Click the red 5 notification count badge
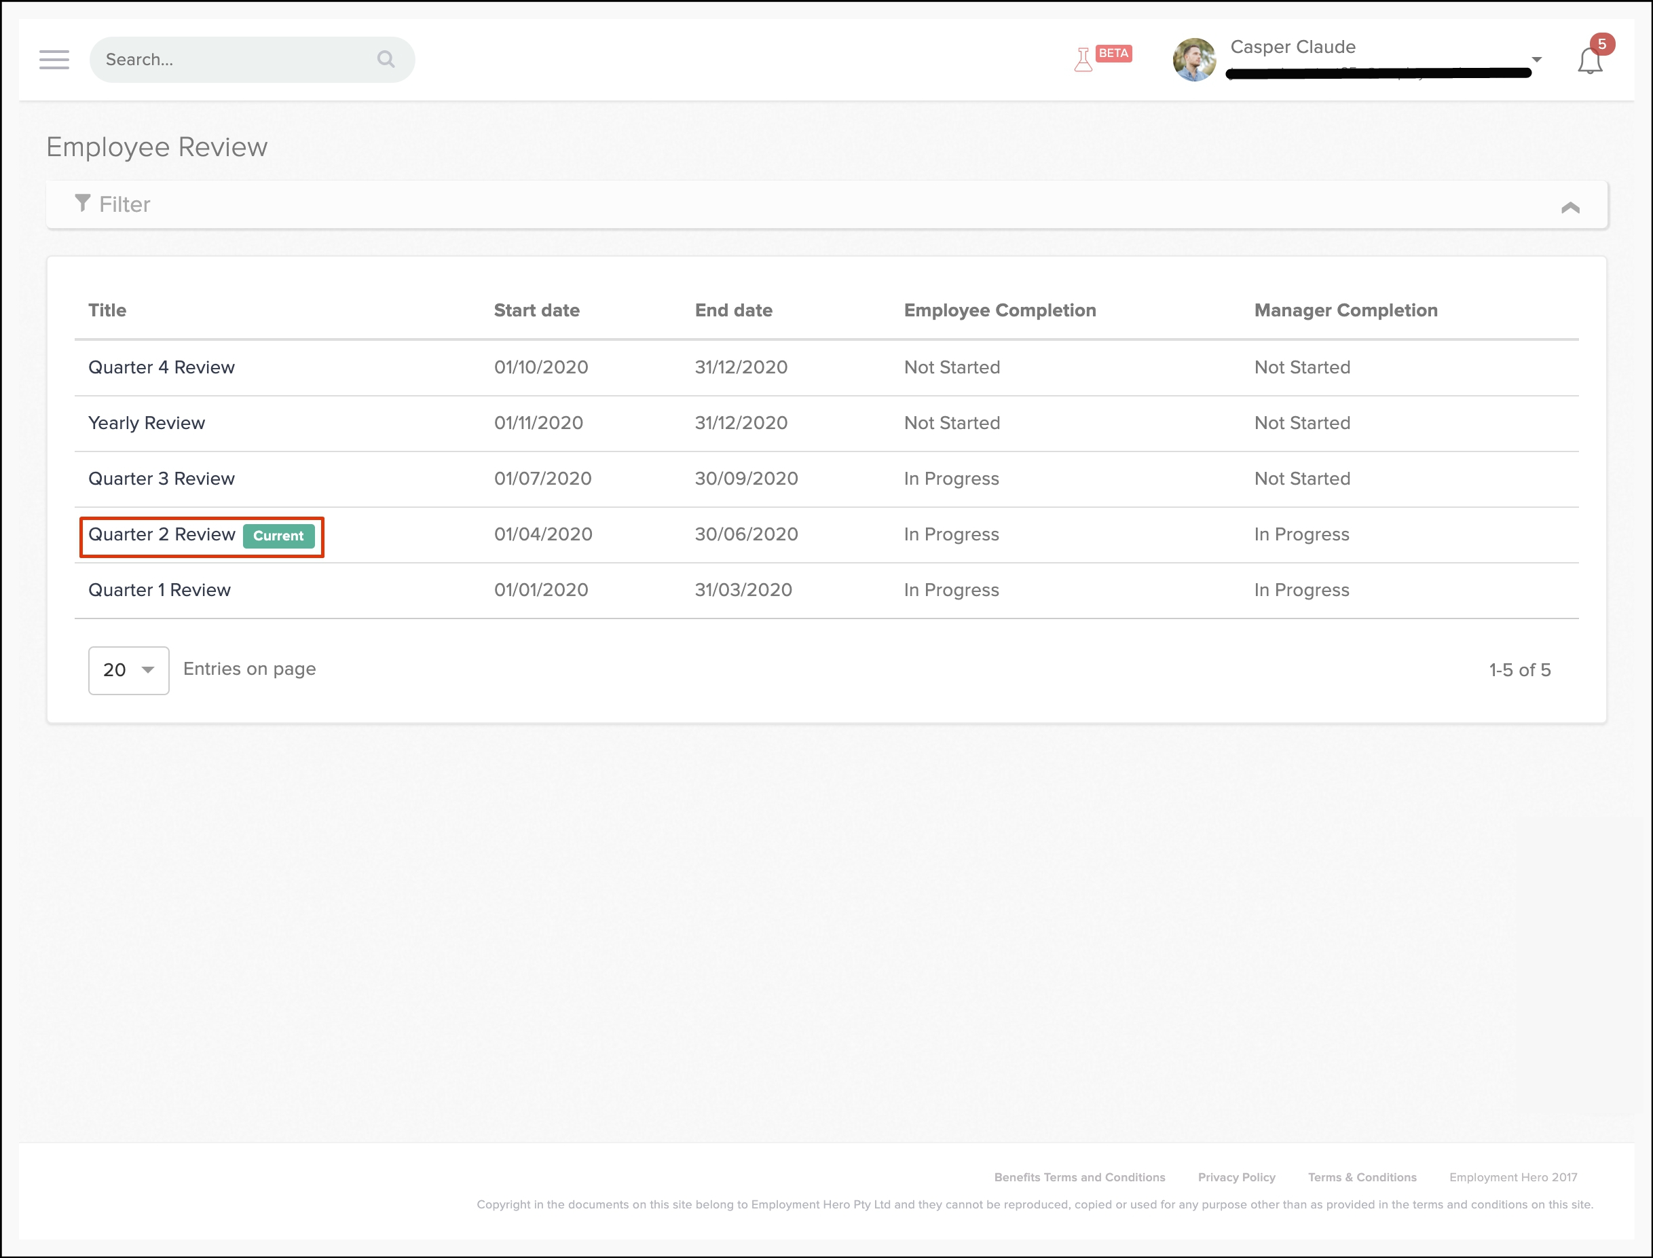This screenshot has height=1258, width=1653. click(1602, 44)
